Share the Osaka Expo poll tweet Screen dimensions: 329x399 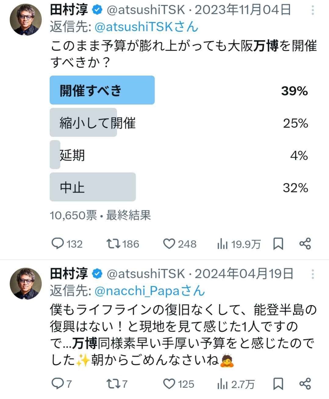click(305, 244)
